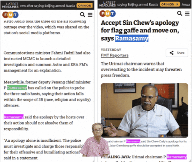
Task: Open search icon in left article header
Action: click(x=82, y=15)
